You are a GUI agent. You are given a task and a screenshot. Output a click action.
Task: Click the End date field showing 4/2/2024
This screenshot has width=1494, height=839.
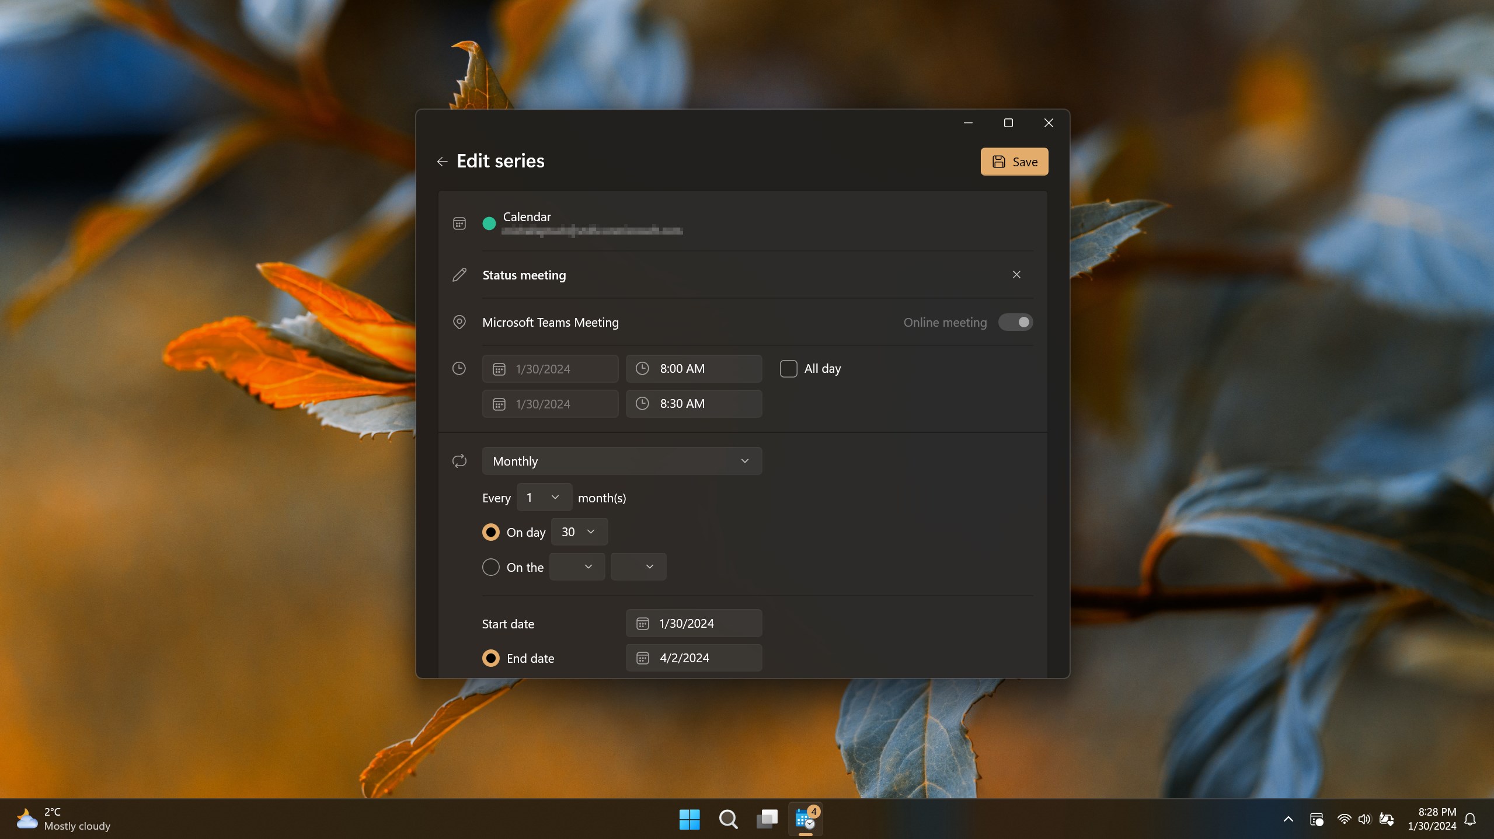click(693, 658)
